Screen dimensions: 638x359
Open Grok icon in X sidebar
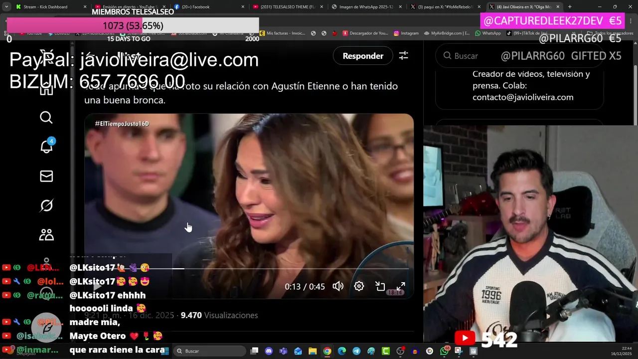pyautogui.click(x=46, y=205)
